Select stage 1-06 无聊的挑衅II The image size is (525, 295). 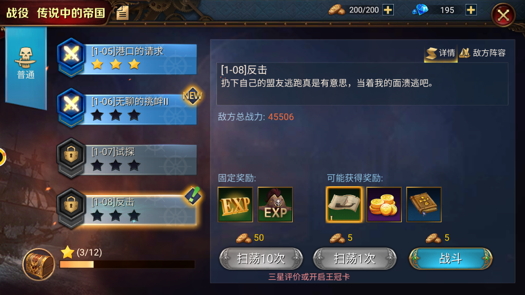[x=127, y=108]
